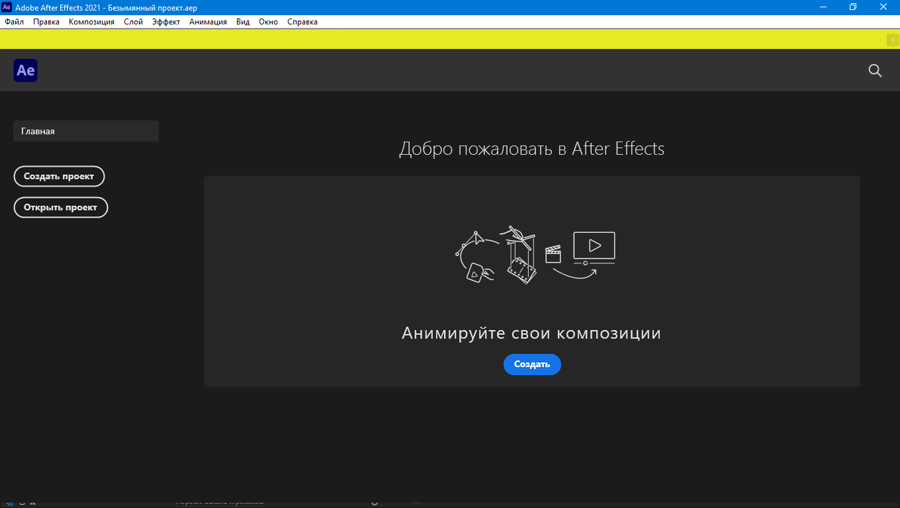
Task: Open the Композиция menu
Action: pos(91,22)
